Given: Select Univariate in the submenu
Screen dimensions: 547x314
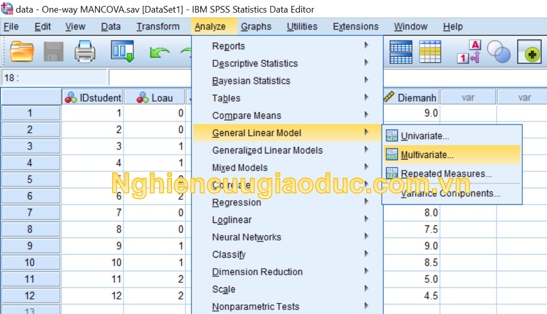Looking at the screenshot, I should click(x=425, y=136).
